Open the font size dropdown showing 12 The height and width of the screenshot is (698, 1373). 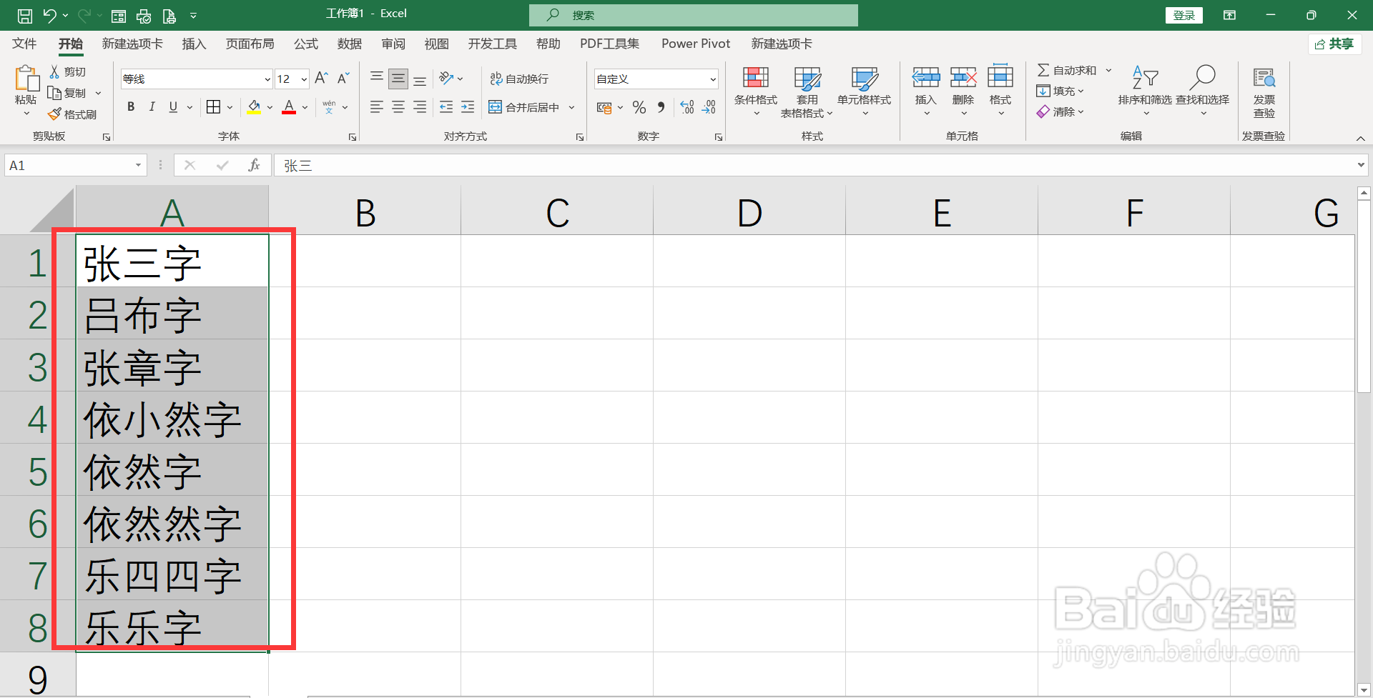[304, 79]
